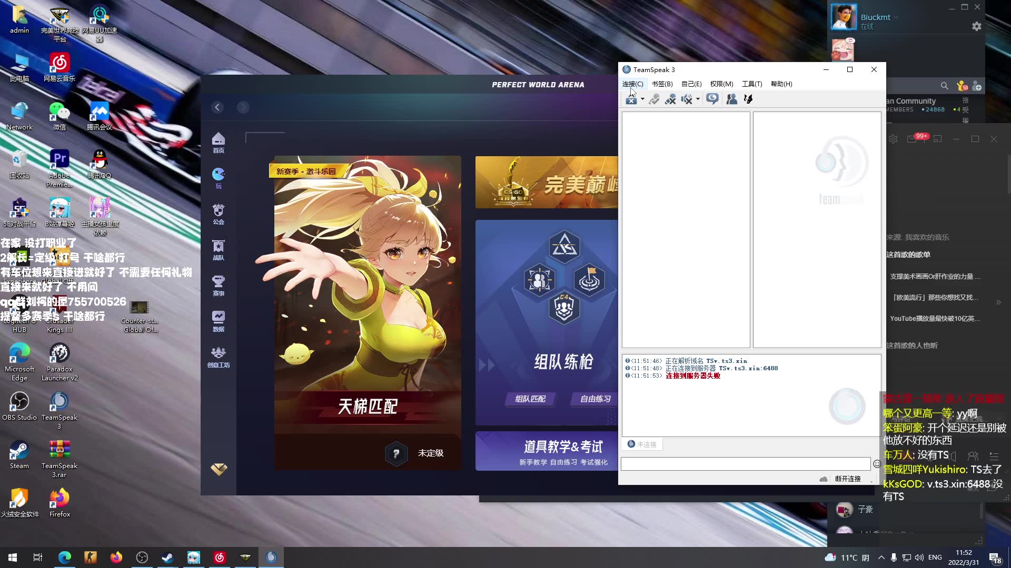Open Paradox Launcher v2 desktop shortcut
Screen dimensions: 1011x568
60,362
